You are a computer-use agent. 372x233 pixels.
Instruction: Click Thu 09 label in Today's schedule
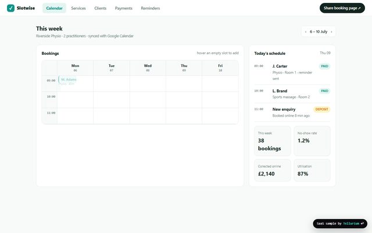(x=325, y=53)
